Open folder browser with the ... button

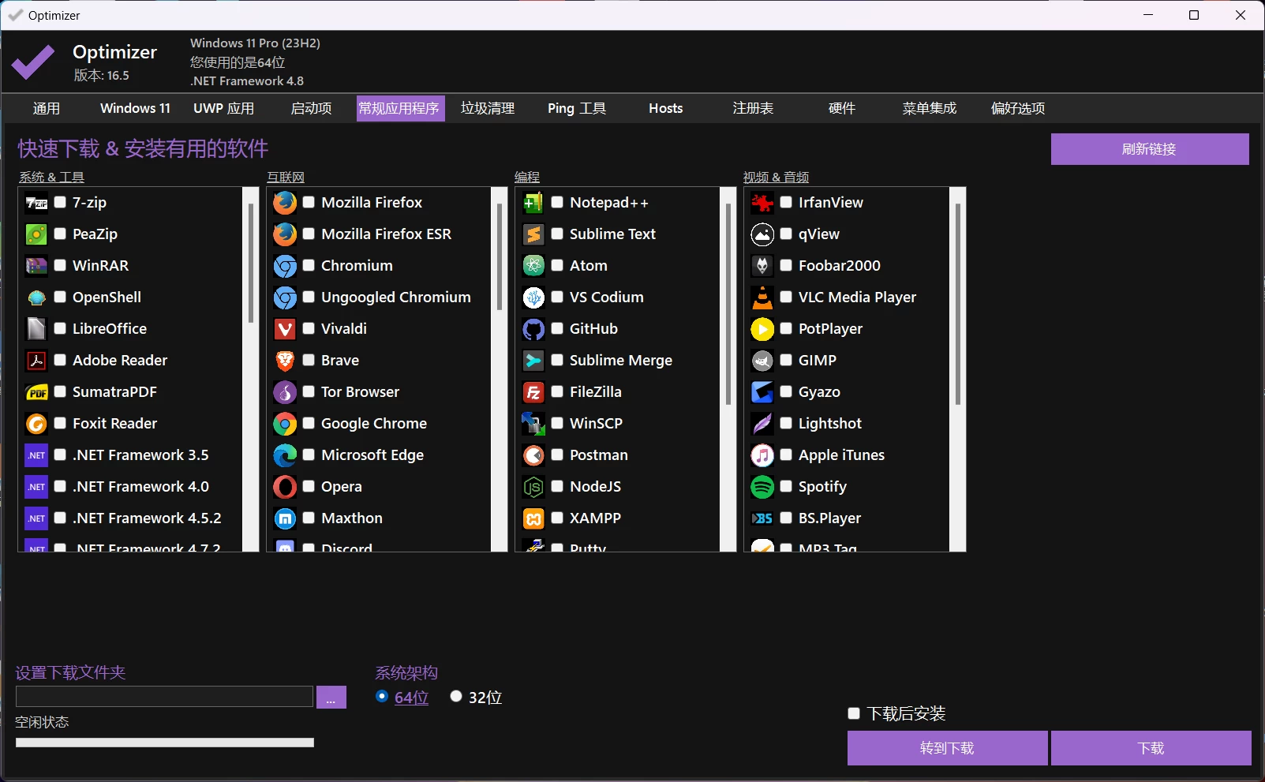pyautogui.click(x=331, y=698)
